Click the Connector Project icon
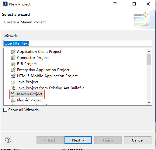156x150 pixels. 13,58
